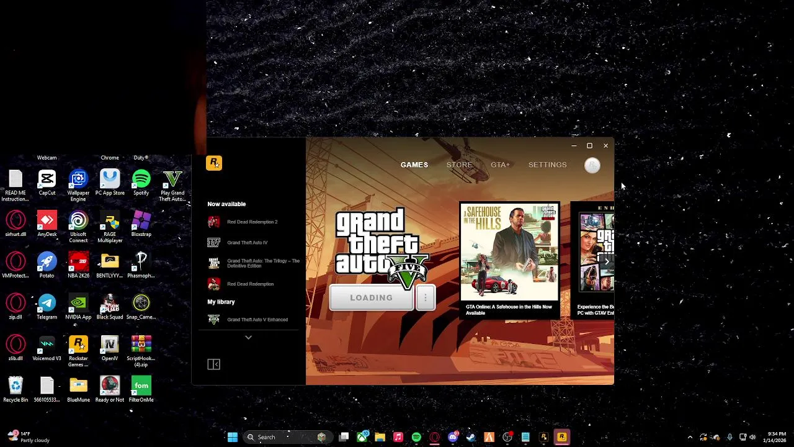The width and height of the screenshot is (794, 447).
Task: Open weather widget showing Partly cloudy
Action: (28, 437)
